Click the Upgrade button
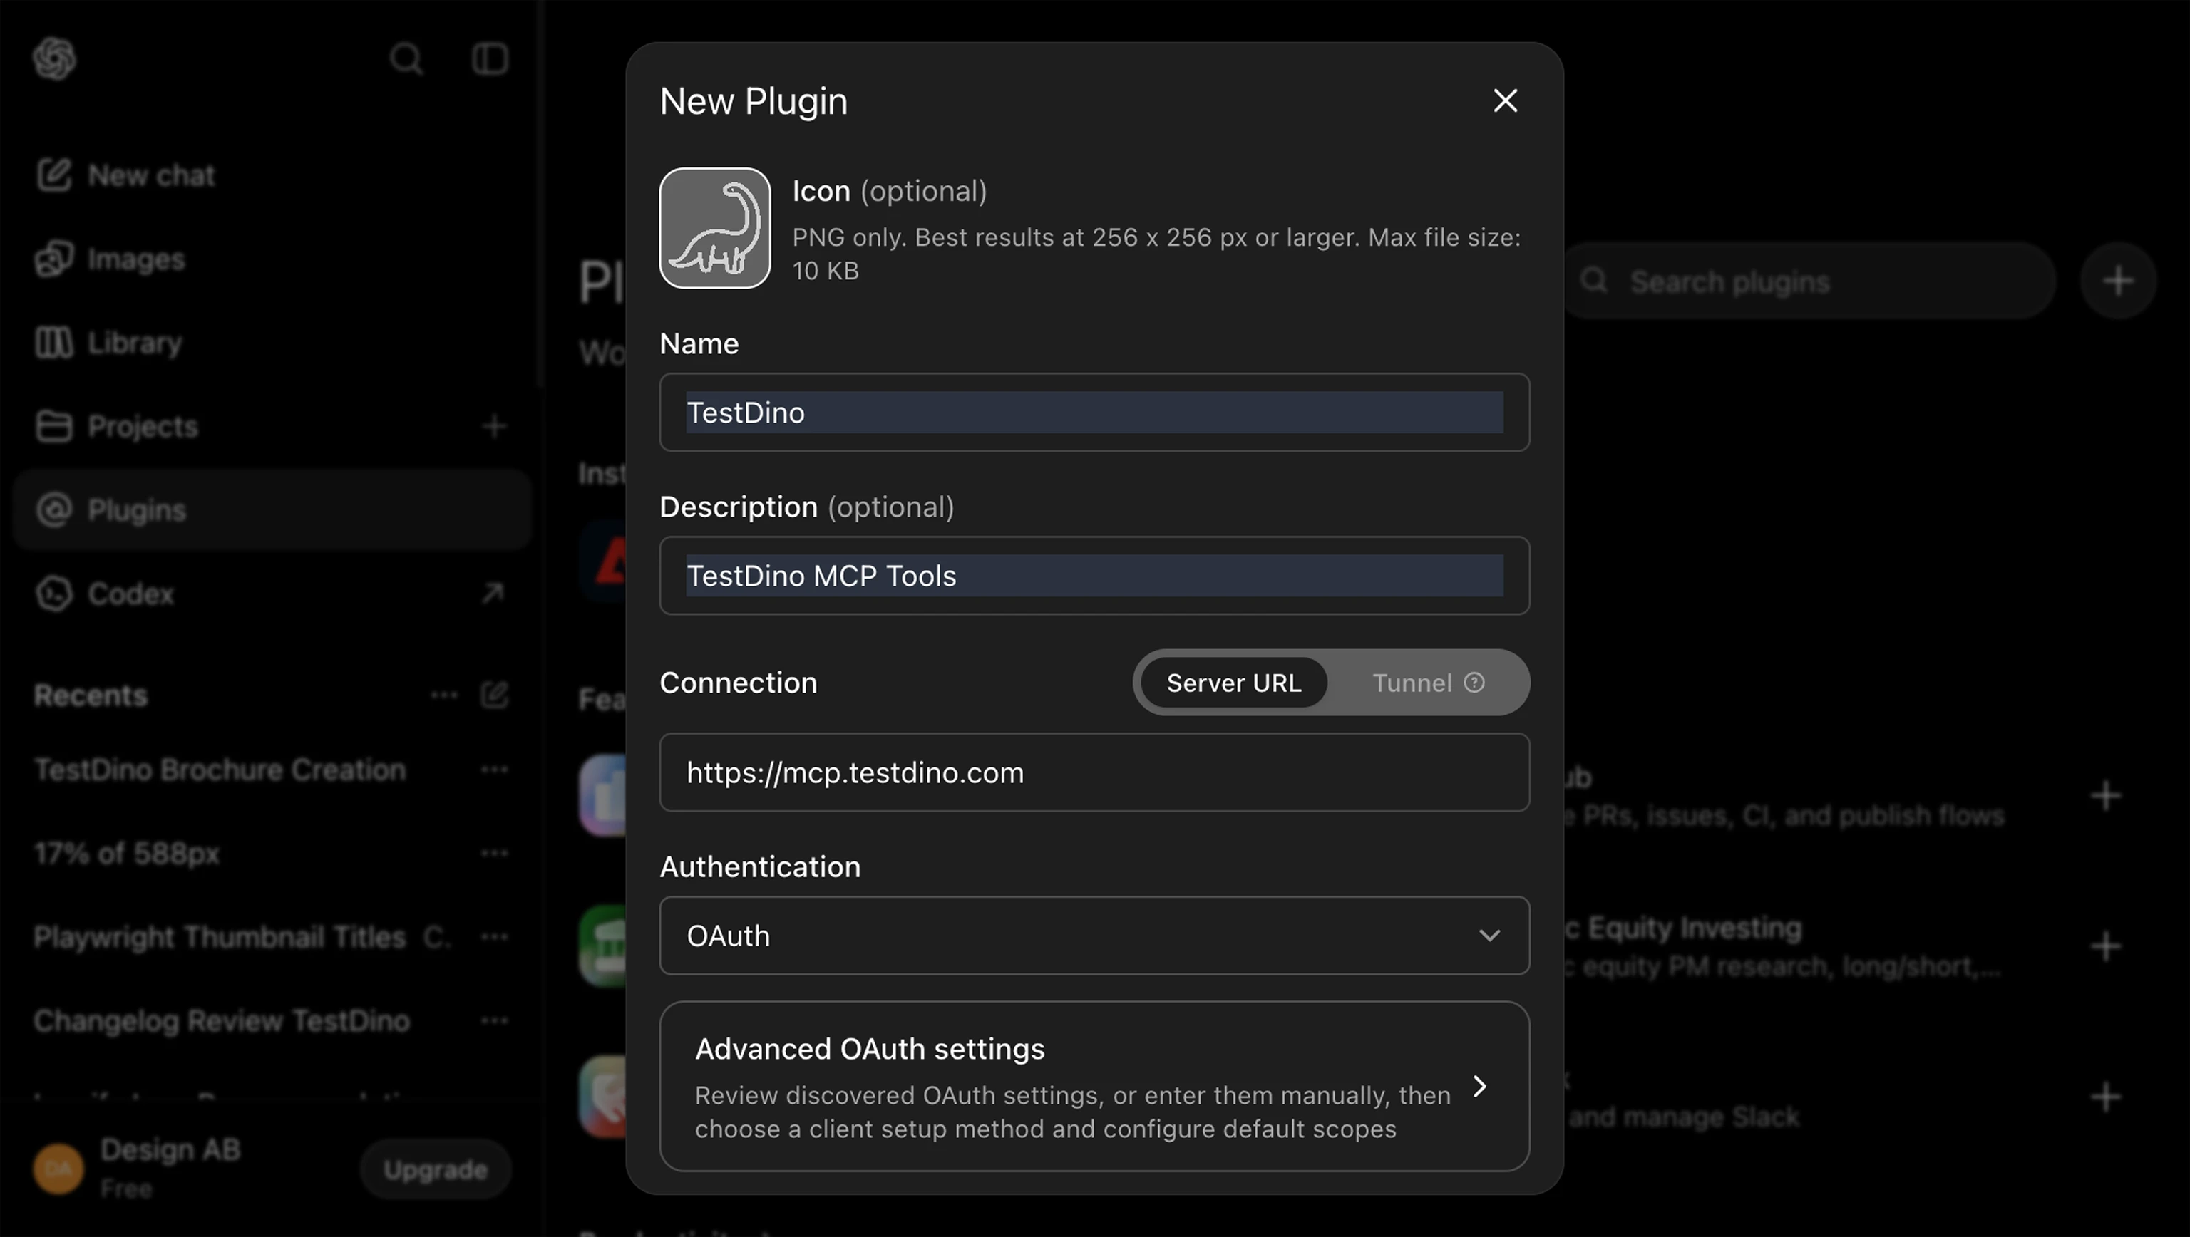This screenshot has width=2190, height=1237. click(436, 1169)
